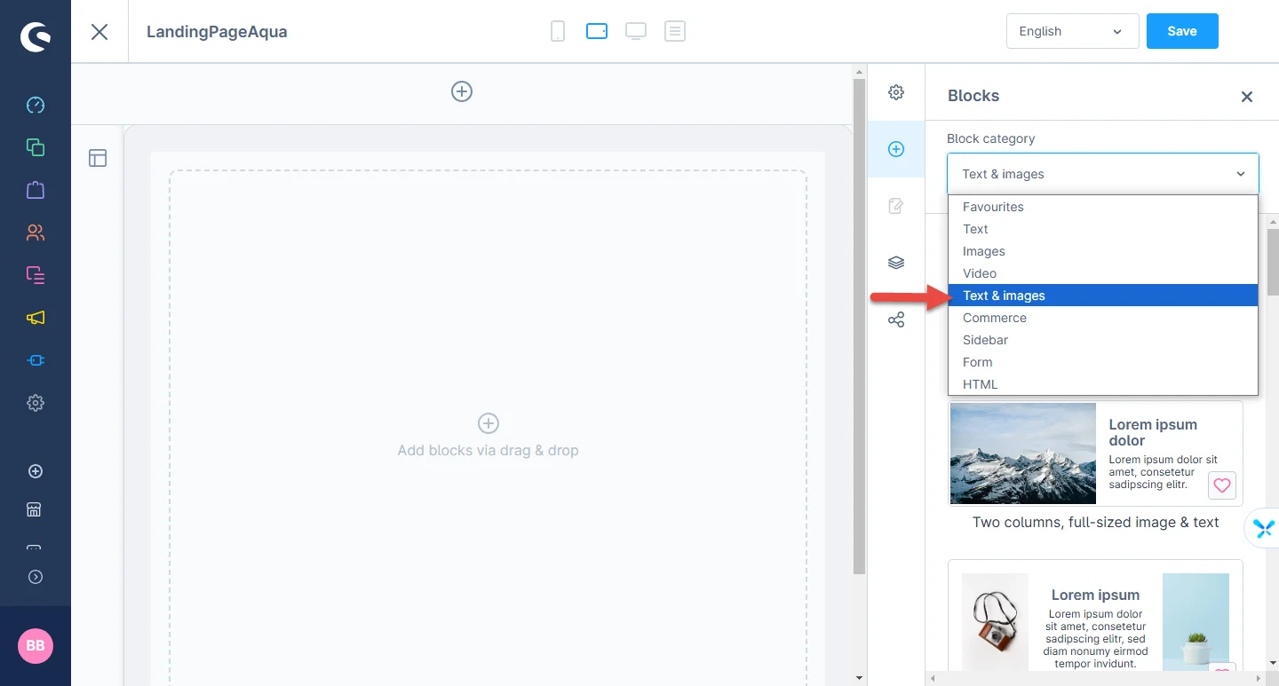Add section via plus above canvas

462,91
